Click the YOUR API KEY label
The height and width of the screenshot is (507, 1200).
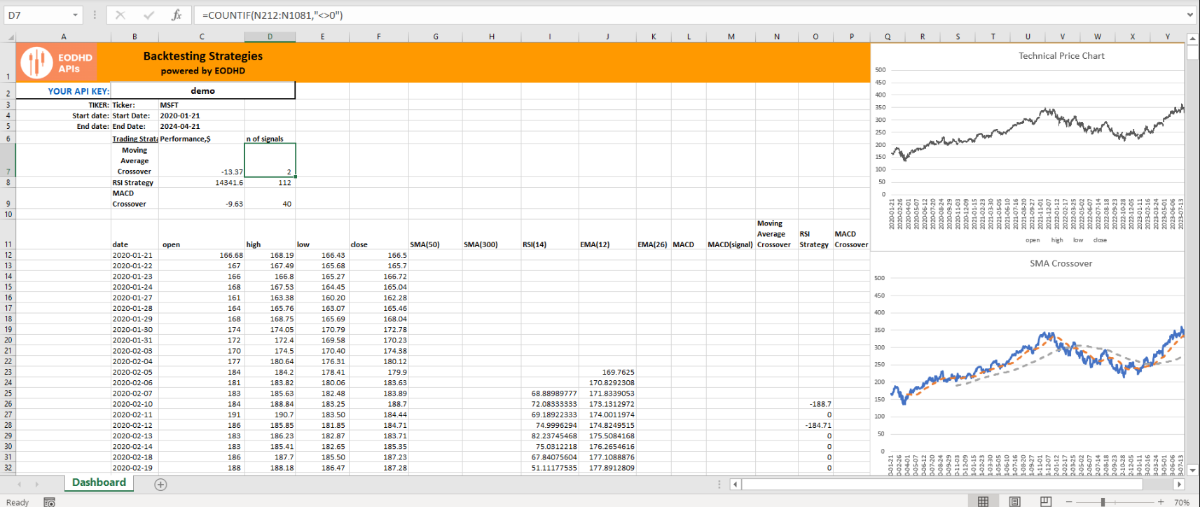click(78, 91)
